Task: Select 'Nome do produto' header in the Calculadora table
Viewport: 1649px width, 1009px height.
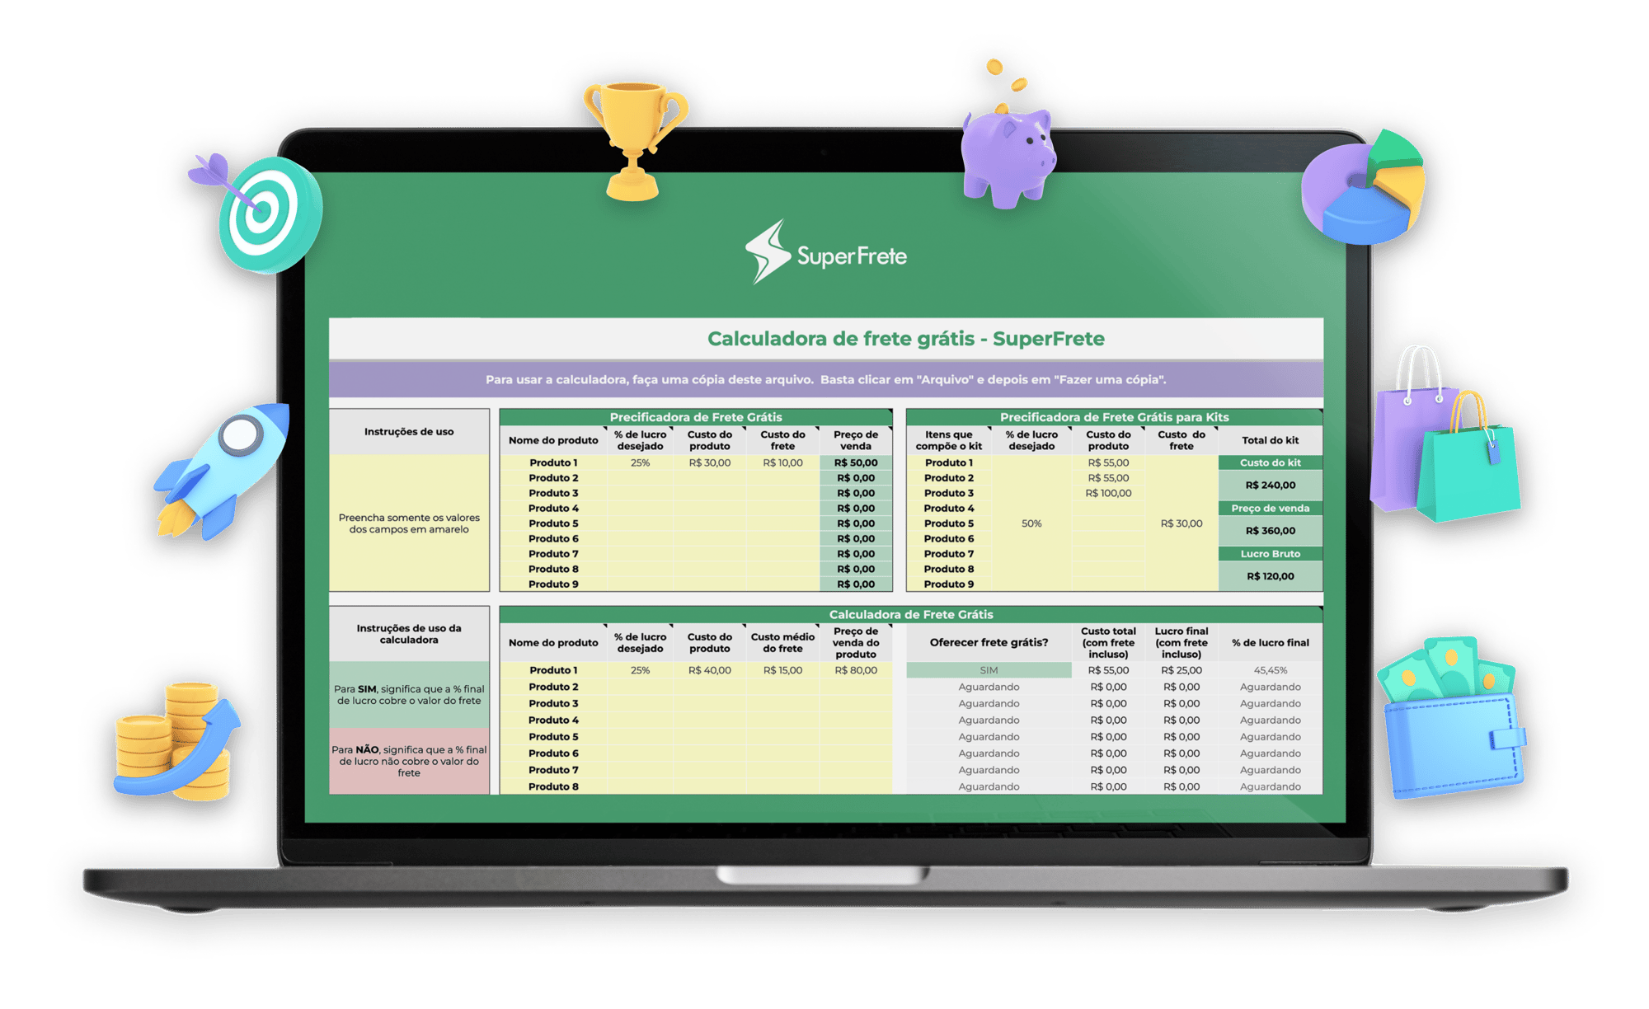Action: point(553,643)
